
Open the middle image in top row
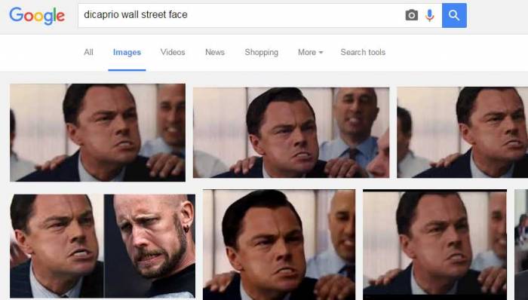tap(291, 133)
